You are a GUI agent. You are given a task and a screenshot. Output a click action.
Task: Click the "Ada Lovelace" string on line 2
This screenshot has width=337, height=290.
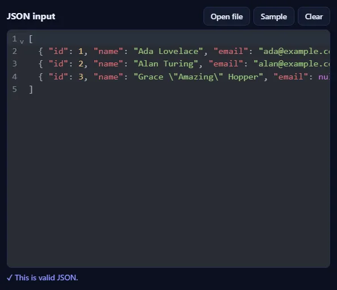coord(168,51)
